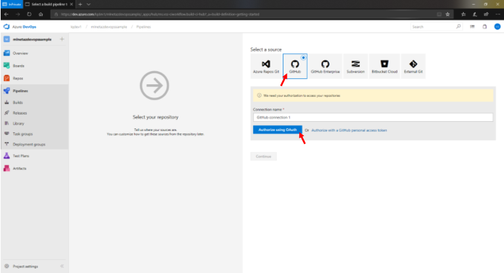Click the Connection name input field

point(372,117)
